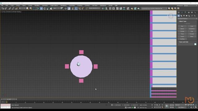Click the Add Time Tag label
Screen dimensions: 198x111
point(143,108)
